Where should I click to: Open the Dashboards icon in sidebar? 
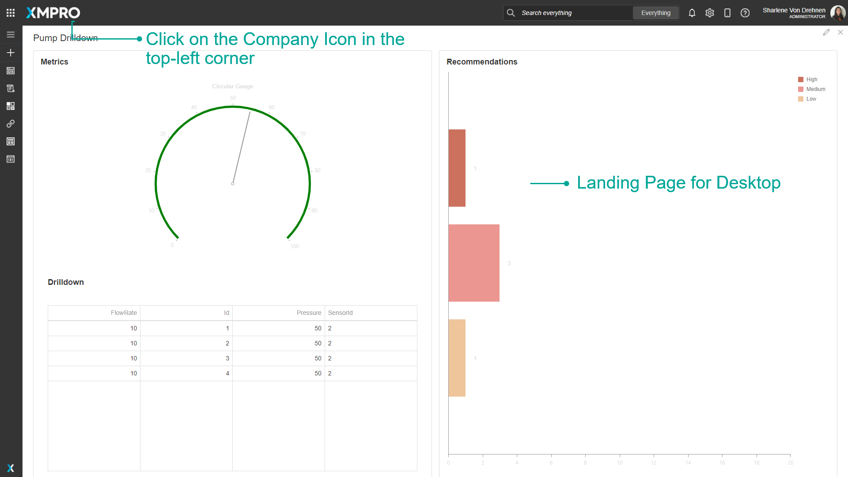tap(10, 71)
